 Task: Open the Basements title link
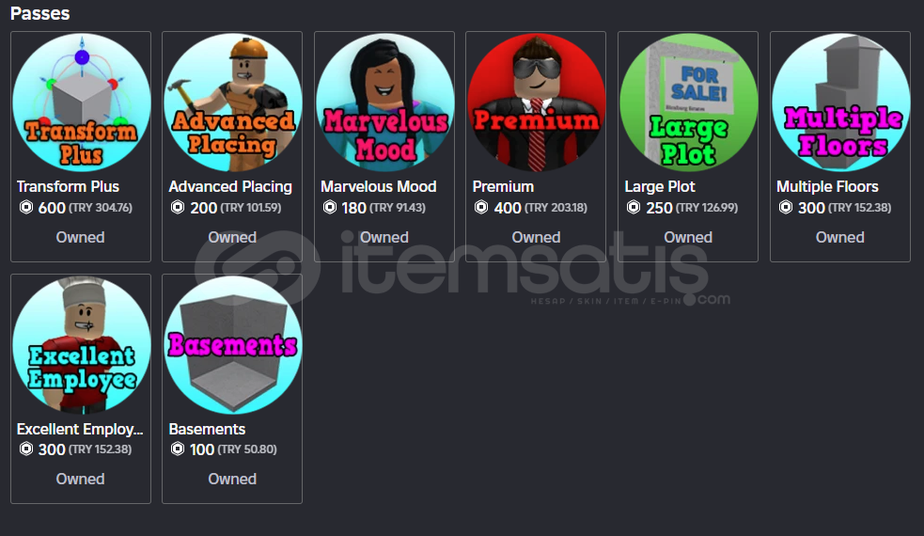(207, 429)
